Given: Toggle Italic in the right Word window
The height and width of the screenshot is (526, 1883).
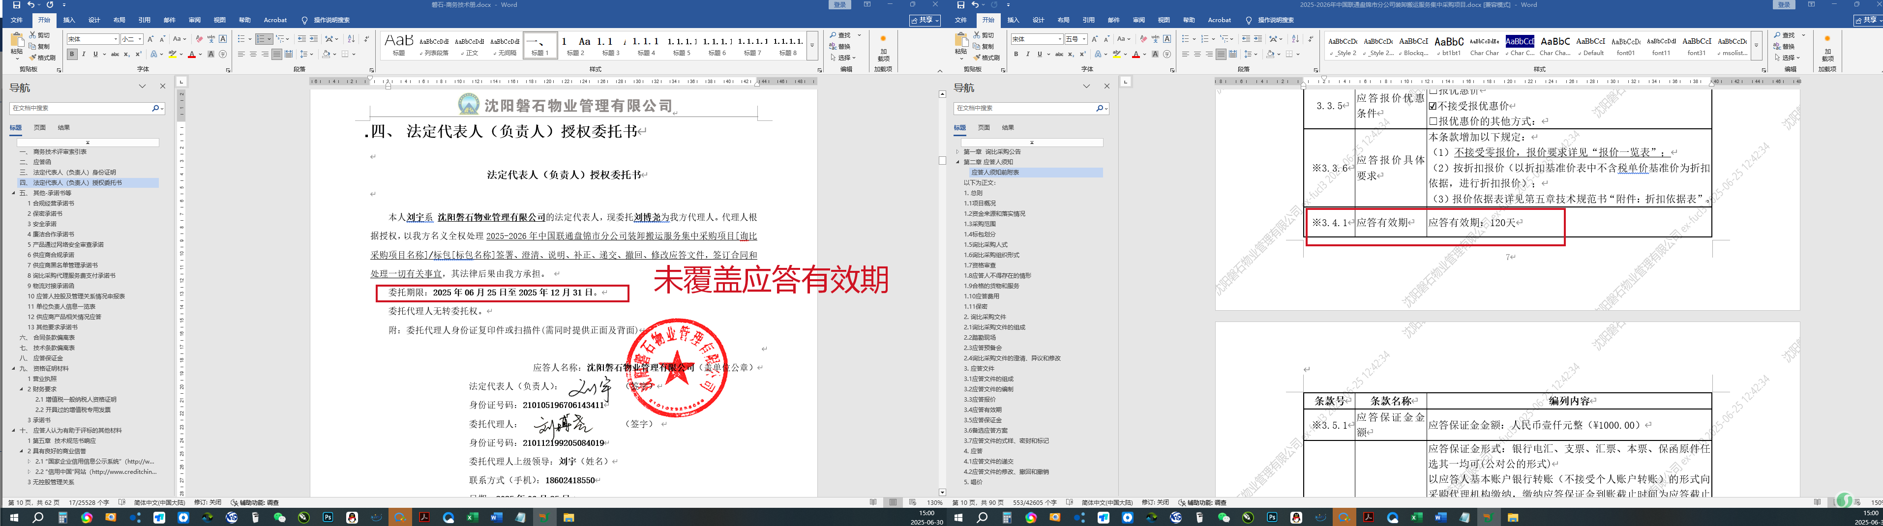Looking at the screenshot, I should tap(1028, 54).
